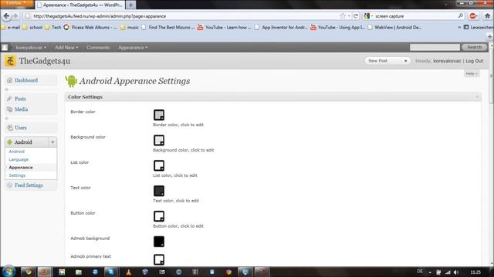Open the WebView Android De... bookmark
The image size is (494, 277).
[394, 28]
